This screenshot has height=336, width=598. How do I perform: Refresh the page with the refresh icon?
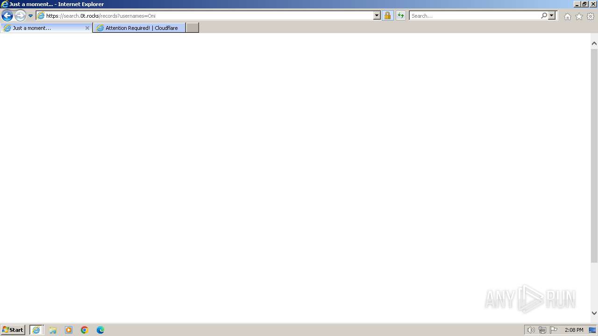click(x=401, y=15)
